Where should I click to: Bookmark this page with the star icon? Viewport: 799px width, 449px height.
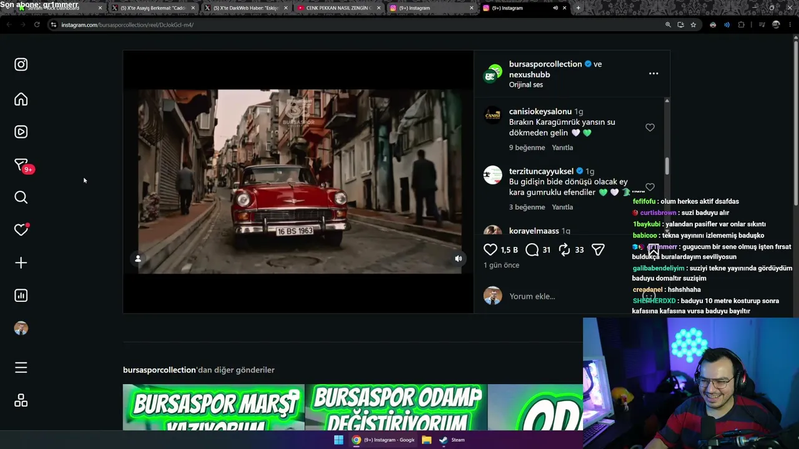pyautogui.click(x=693, y=25)
